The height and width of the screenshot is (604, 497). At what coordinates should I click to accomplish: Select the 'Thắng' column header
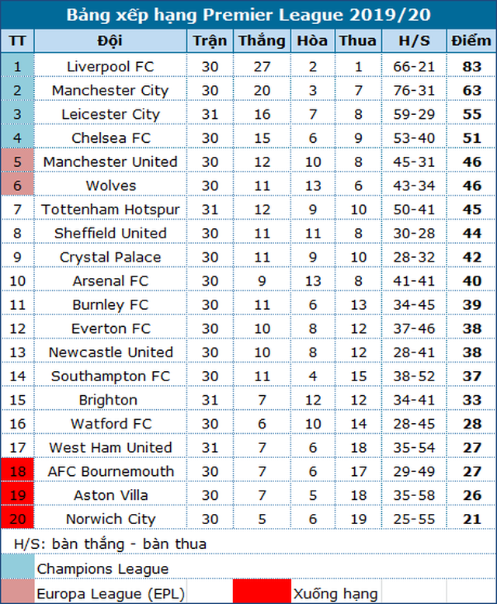(262, 41)
